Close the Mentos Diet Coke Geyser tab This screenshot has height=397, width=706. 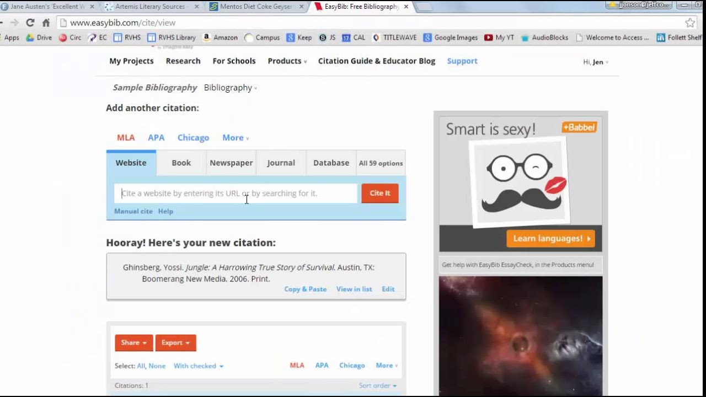(x=302, y=7)
